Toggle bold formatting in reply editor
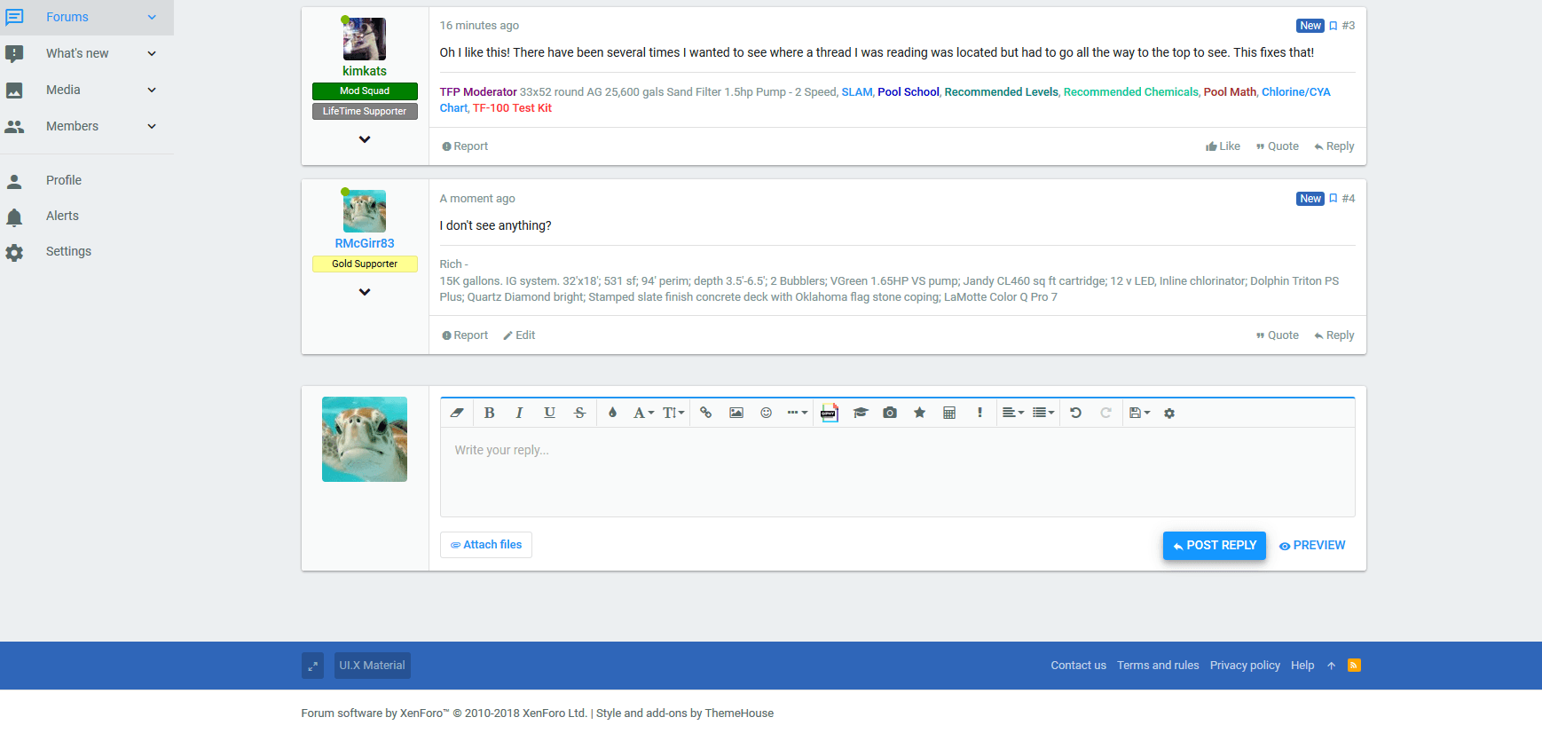Screen dimensions: 1542x733 pyautogui.click(x=489, y=413)
